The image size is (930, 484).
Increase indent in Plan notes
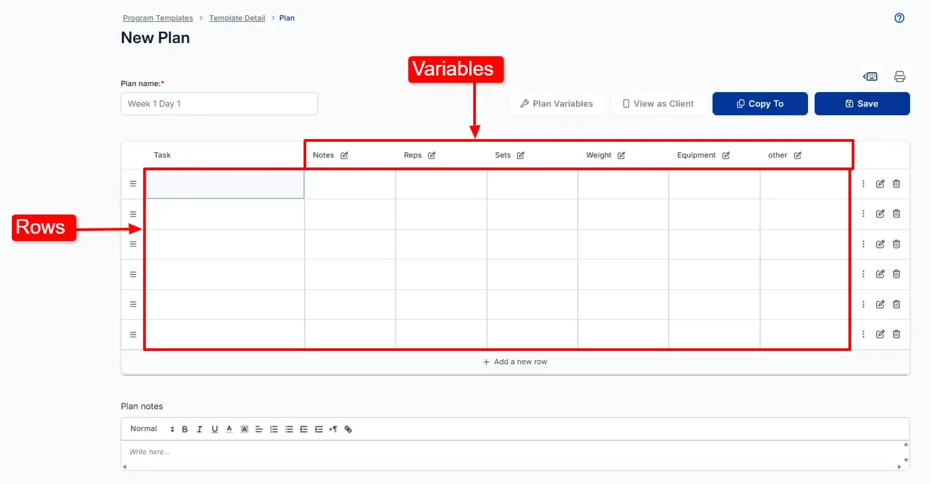(319, 429)
